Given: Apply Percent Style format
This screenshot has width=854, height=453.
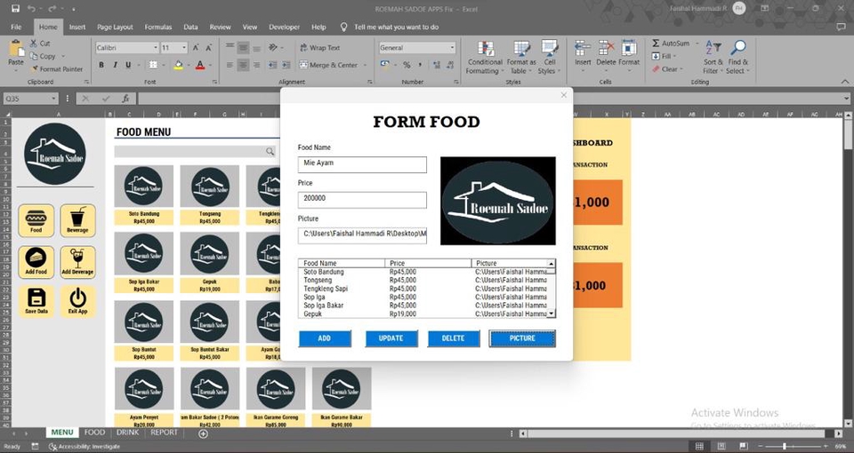Looking at the screenshot, I should [407, 65].
